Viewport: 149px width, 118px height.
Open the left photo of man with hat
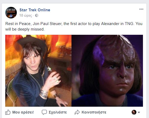(x=38, y=71)
